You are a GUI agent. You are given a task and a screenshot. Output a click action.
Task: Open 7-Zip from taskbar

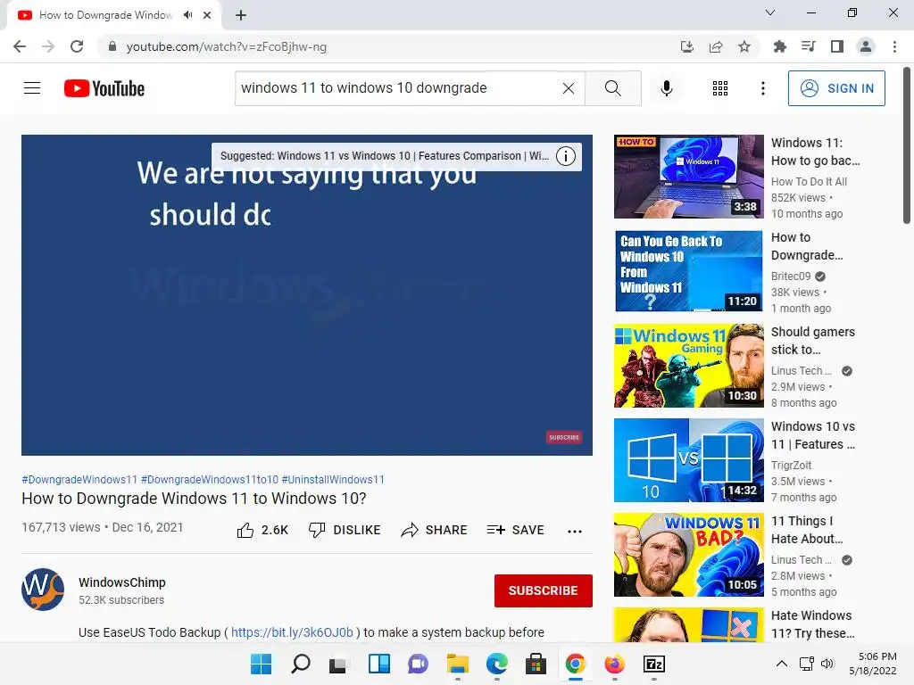pos(654,664)
